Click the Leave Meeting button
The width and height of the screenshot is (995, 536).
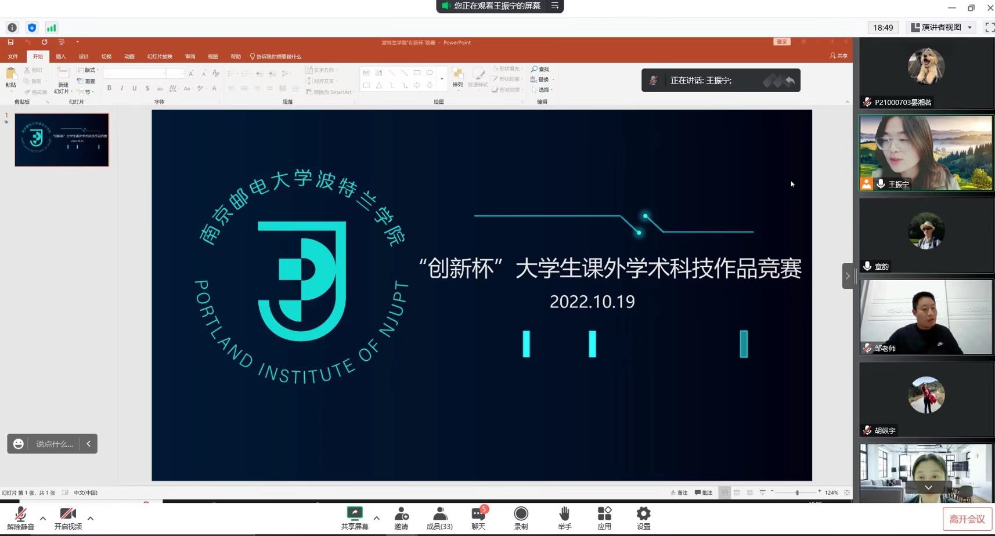[967, 519]
